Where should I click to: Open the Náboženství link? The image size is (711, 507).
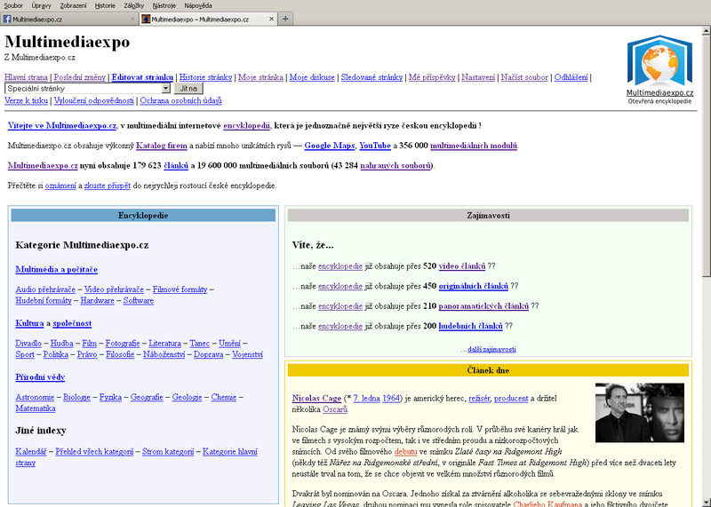164,354
